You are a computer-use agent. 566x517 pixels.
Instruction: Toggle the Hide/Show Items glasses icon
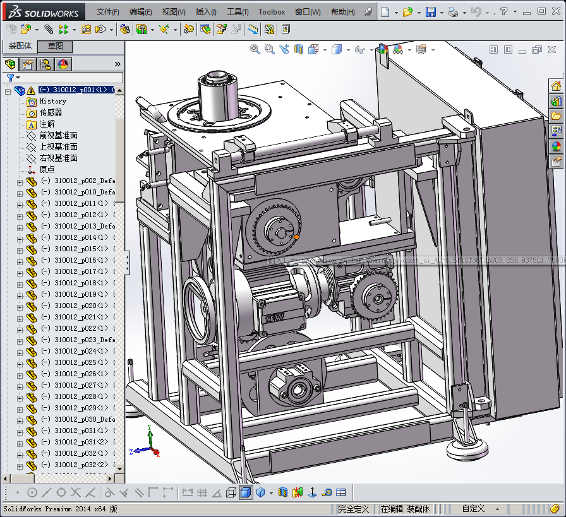(x=359, y=49)
